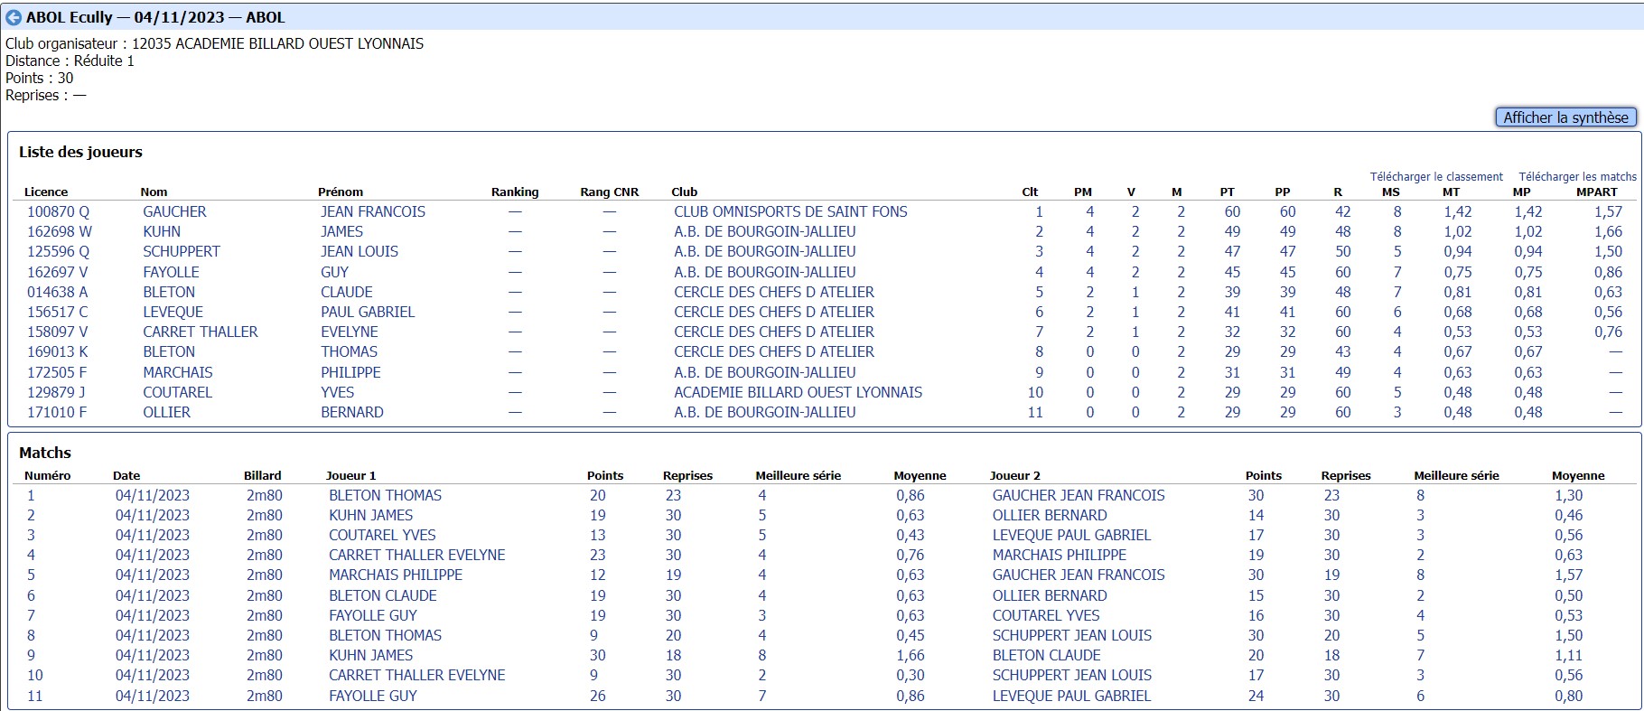Click LEVEQUE PAUL GABRIEL in match 11

1071,696
